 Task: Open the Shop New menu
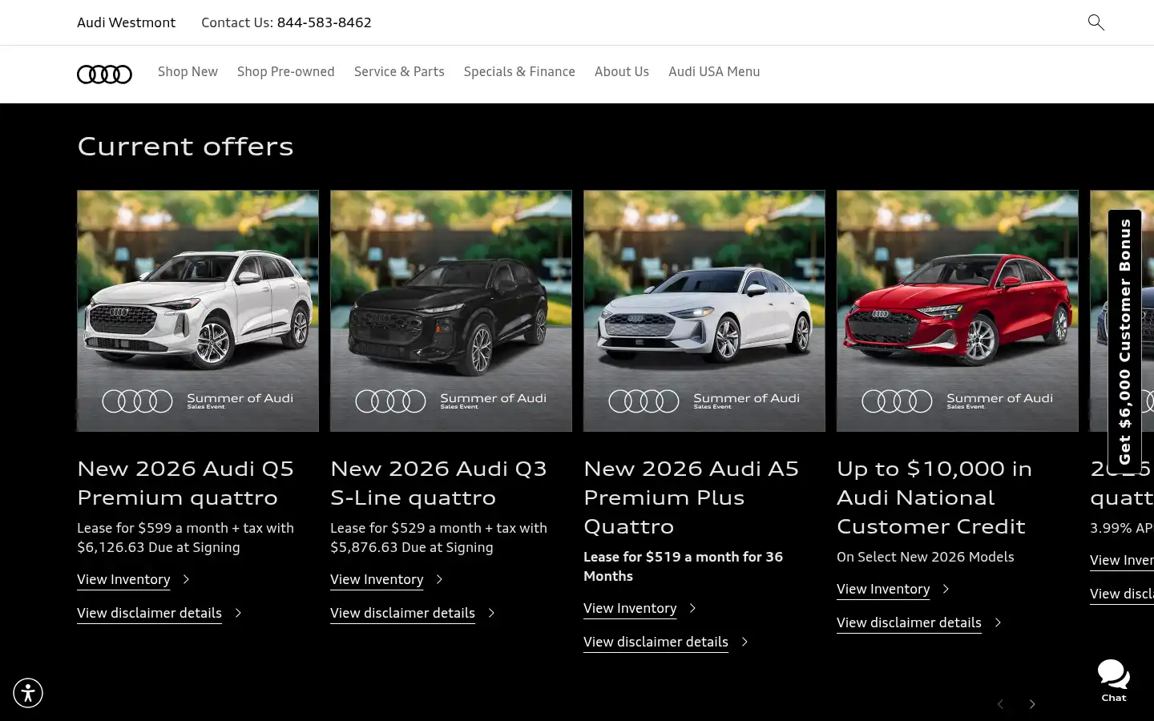(x=188, y=71)
